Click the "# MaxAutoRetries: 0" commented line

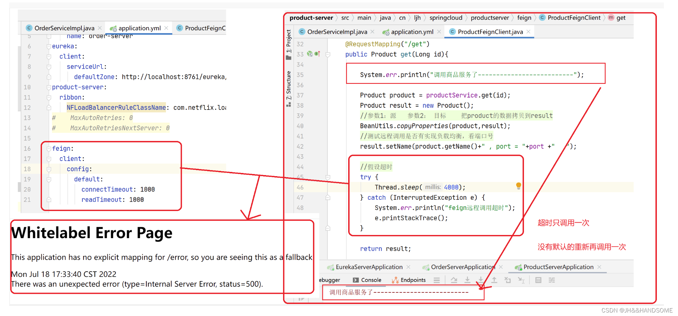[x=93, y=118]
